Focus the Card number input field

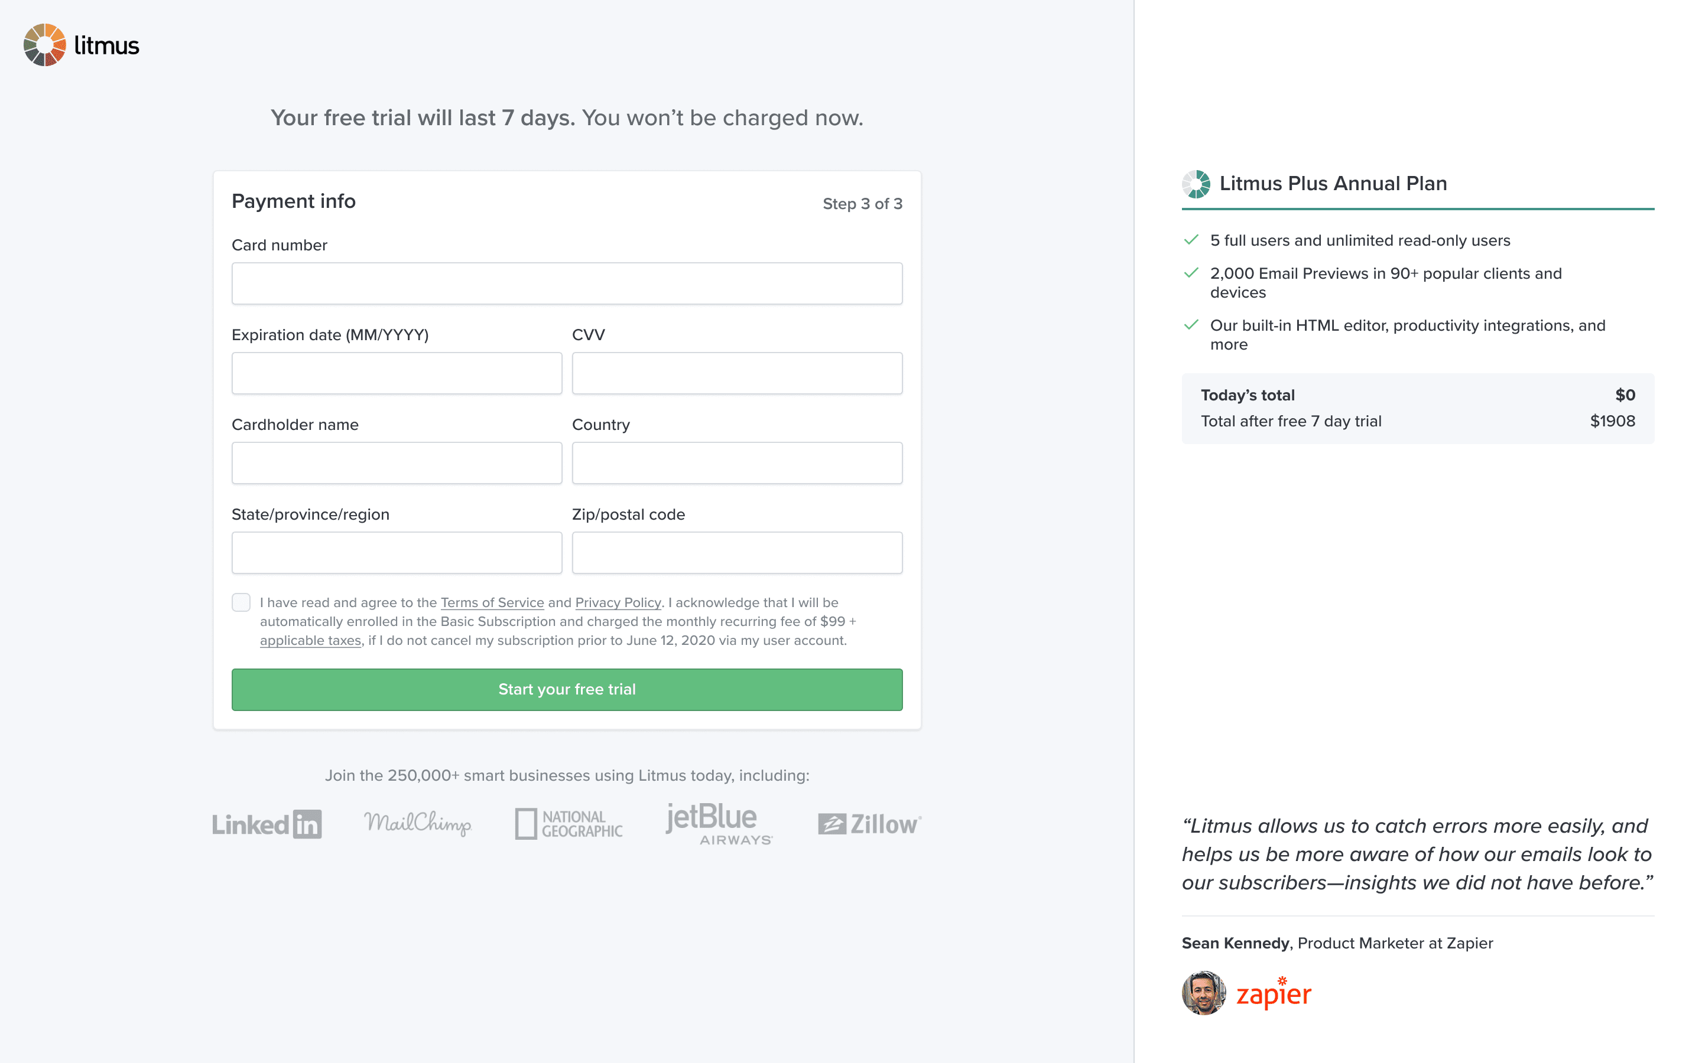pyautogui.click(x=567, y=283)
